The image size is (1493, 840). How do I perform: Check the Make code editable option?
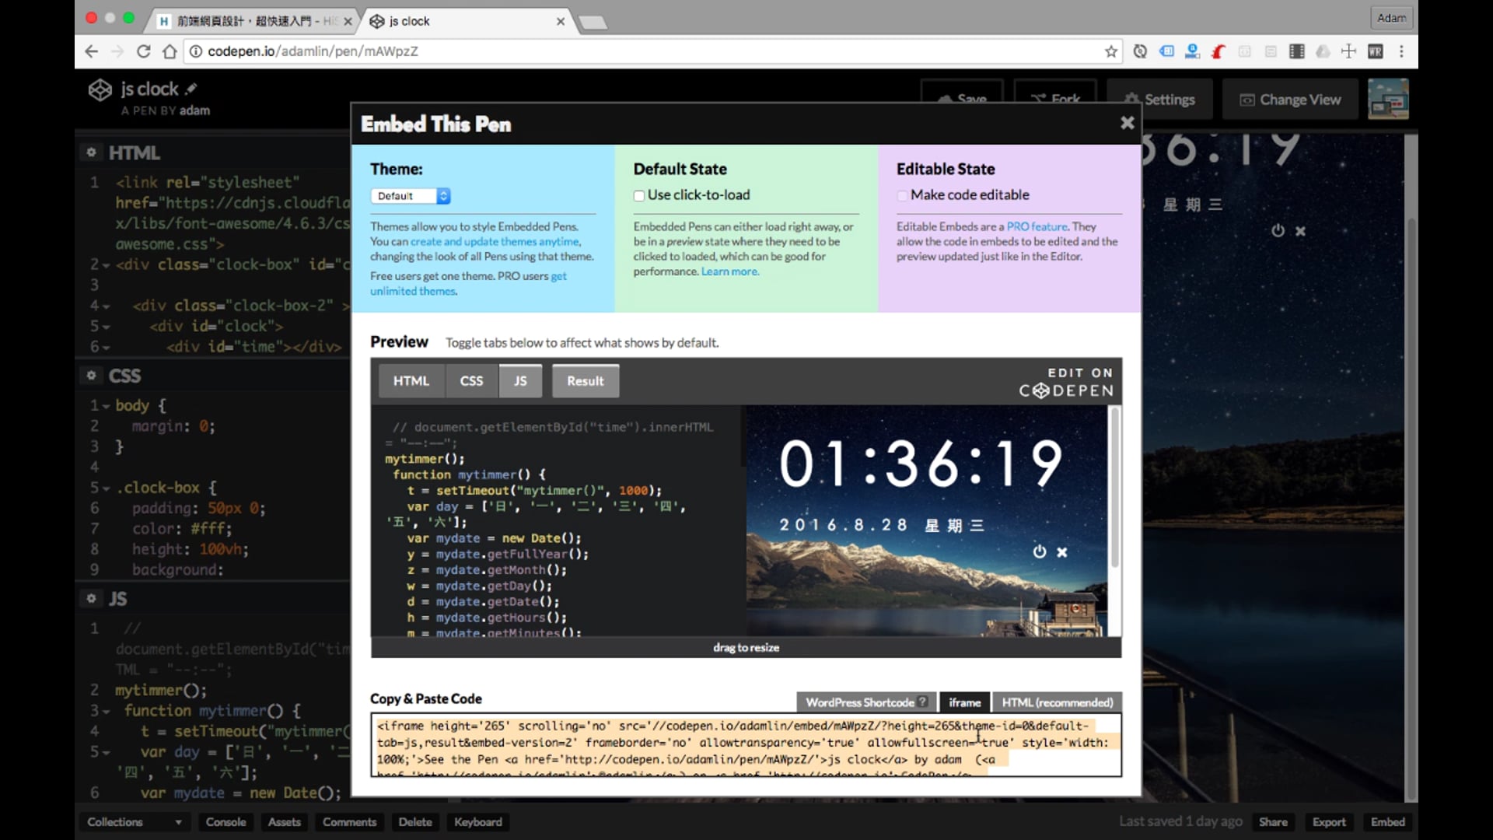coord(902,196)
